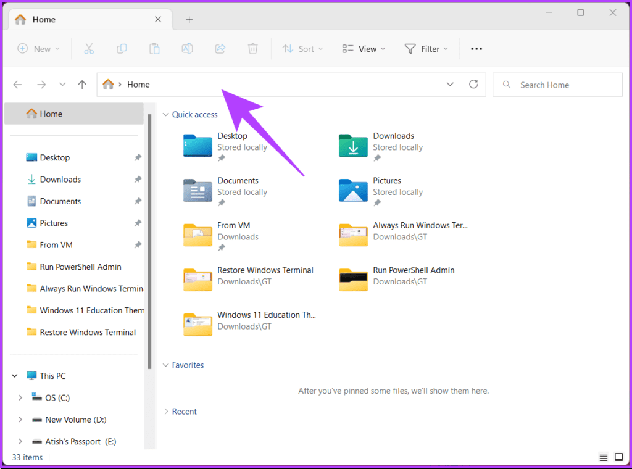The height and width of the screenshot is (469, 632).
Task: Click the Home tab title
Action: coord(44,19)
